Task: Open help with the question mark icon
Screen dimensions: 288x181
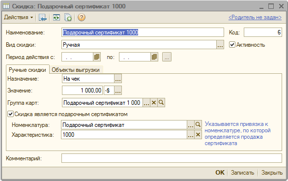Action: 82,17
